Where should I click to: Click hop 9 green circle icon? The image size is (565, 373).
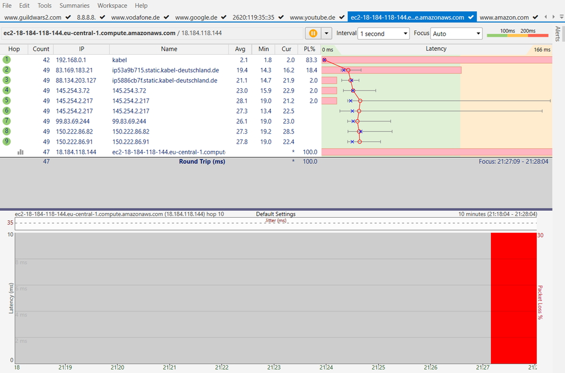tap(6, 141)
